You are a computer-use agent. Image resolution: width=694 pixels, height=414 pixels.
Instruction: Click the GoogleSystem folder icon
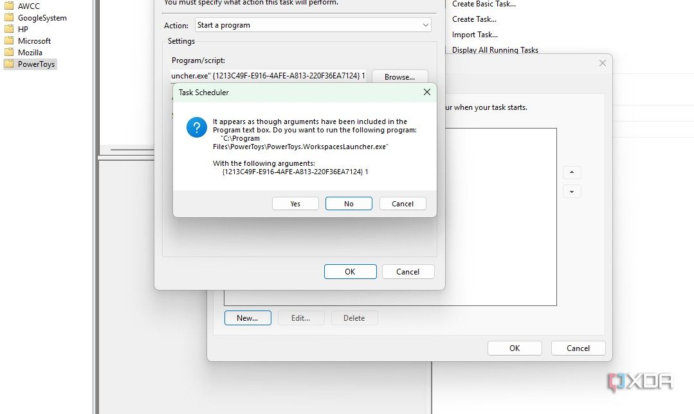click(x=9, y=17)
